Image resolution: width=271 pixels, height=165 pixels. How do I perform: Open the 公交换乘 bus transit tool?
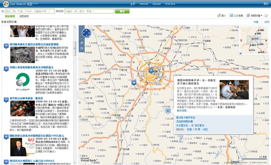pyautogui.click(x=236, y=15)
